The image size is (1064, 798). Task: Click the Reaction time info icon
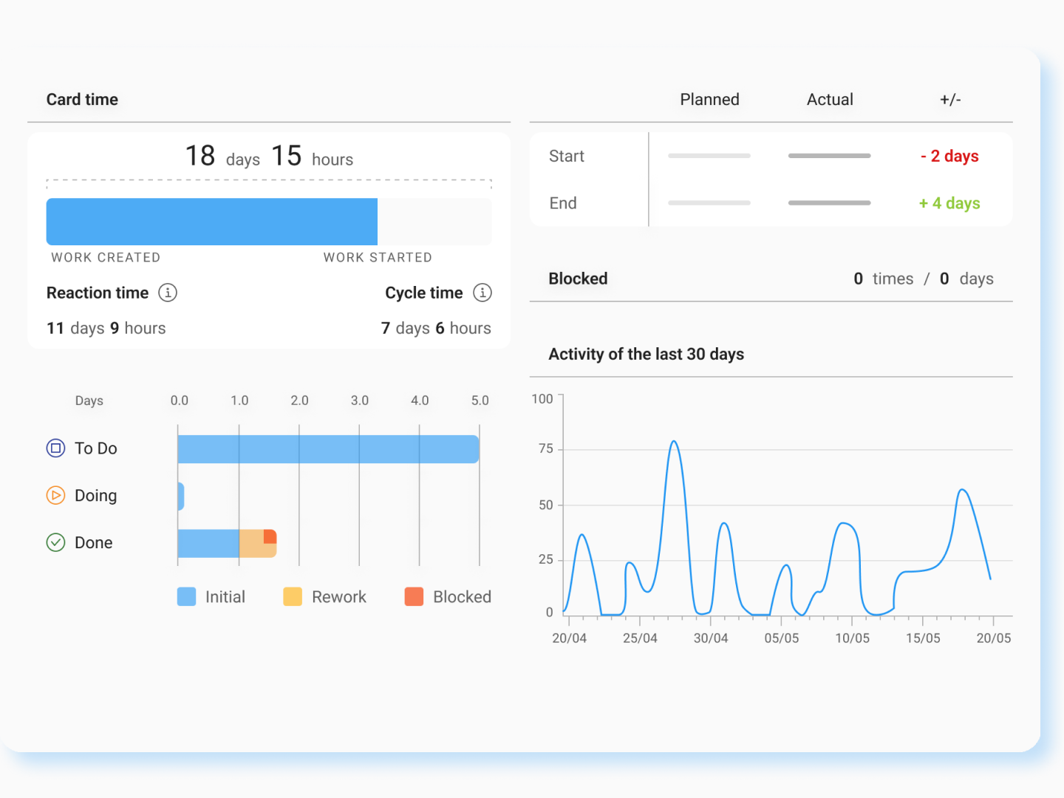point(168,293)
